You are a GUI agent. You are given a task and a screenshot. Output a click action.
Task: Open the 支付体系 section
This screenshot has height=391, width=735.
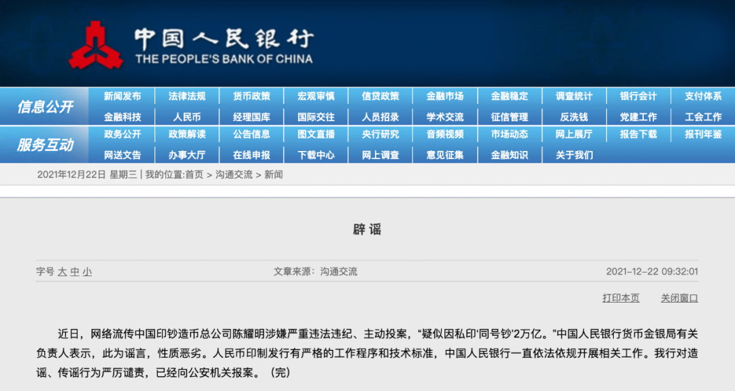coord(703,97)
